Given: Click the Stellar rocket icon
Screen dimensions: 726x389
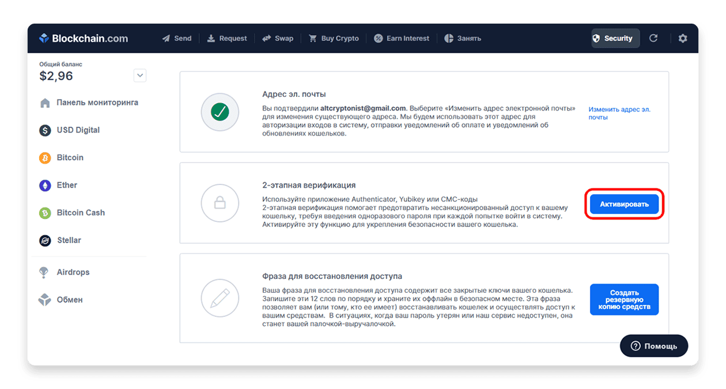Looking at the screenshot, I should (45, 240).
